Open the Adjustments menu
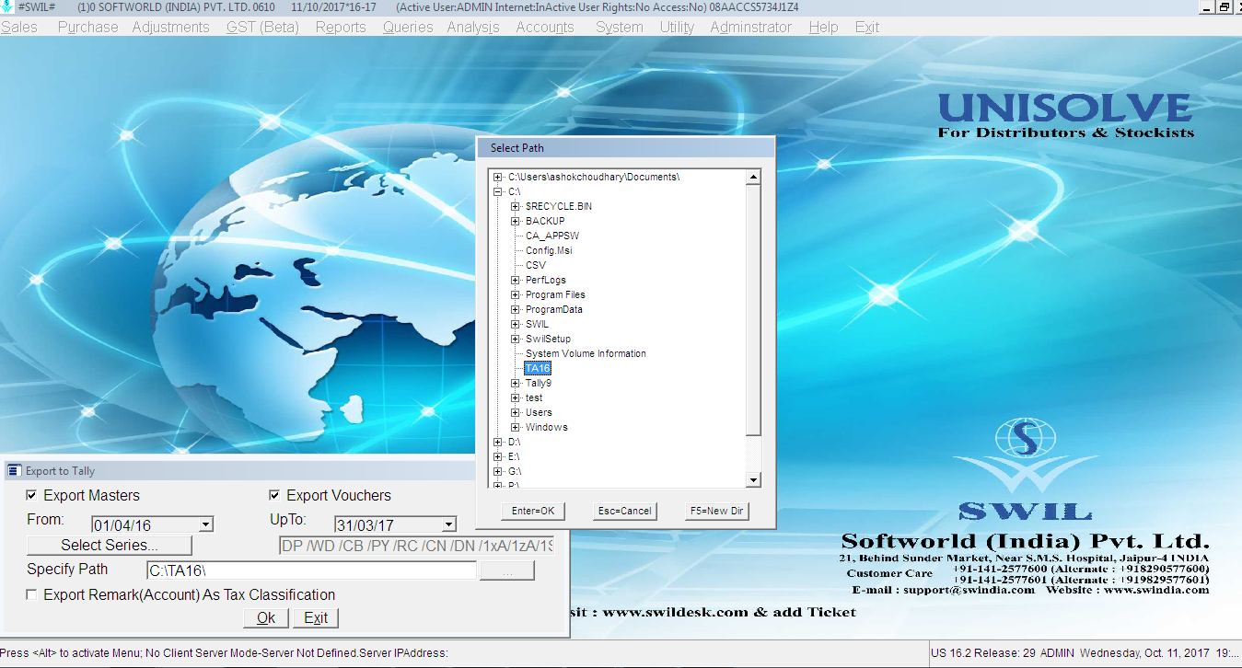Screen dimensions: 1242x668 coord(170,27)
